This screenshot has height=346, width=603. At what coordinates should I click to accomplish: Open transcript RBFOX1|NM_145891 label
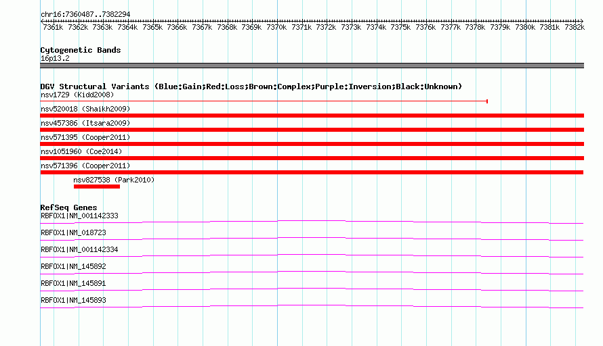click(x=73, y=283)
